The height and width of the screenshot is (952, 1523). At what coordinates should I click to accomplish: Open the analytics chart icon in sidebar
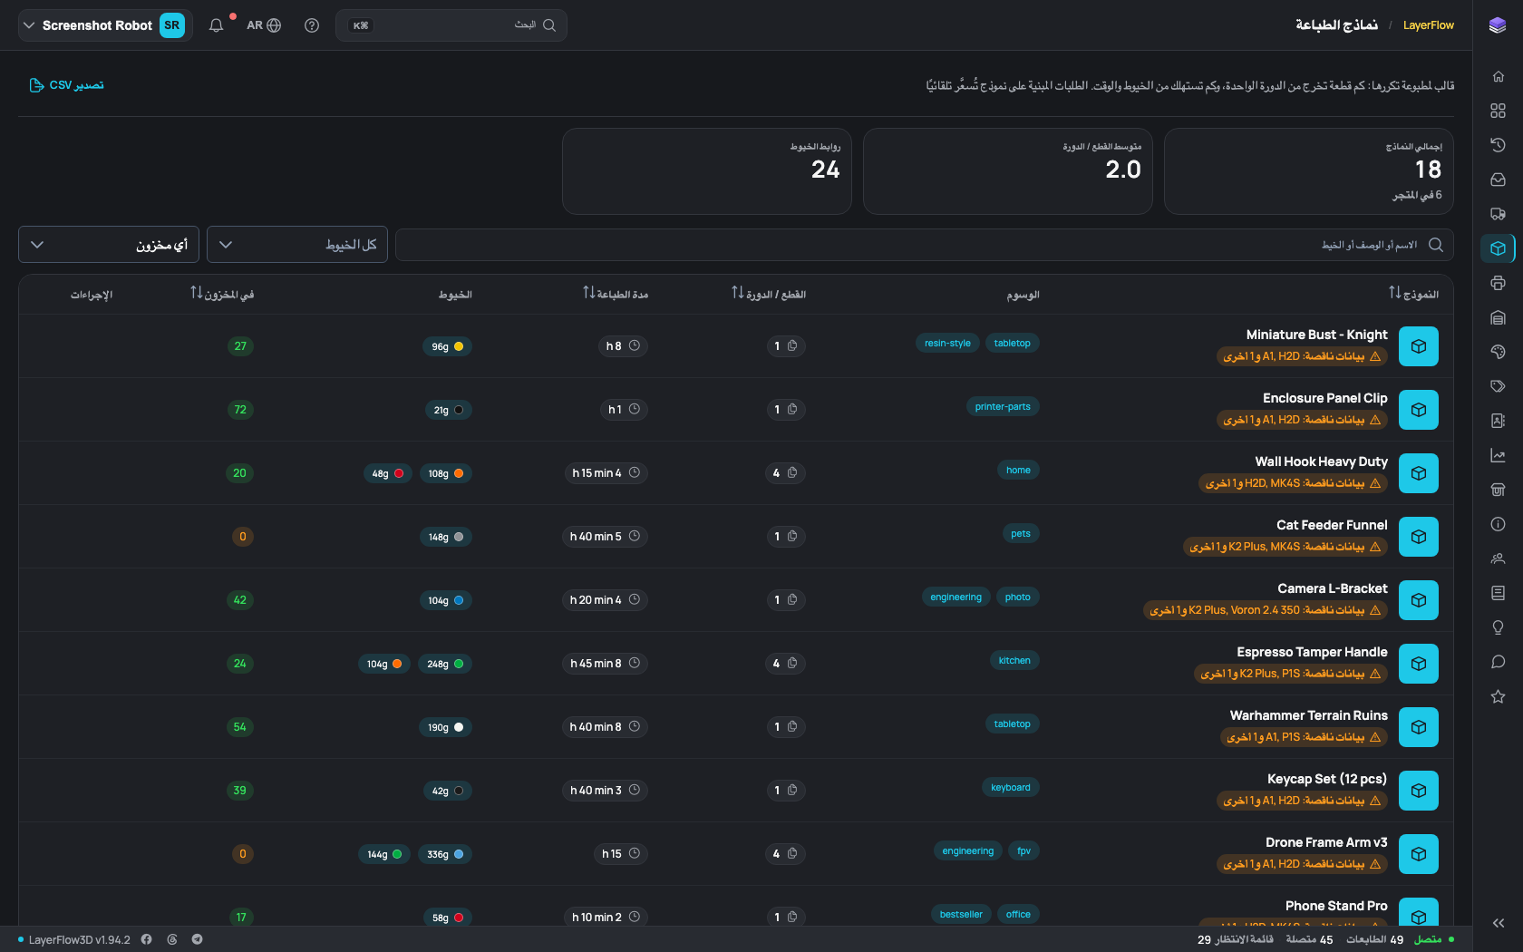click(1498, 455)
